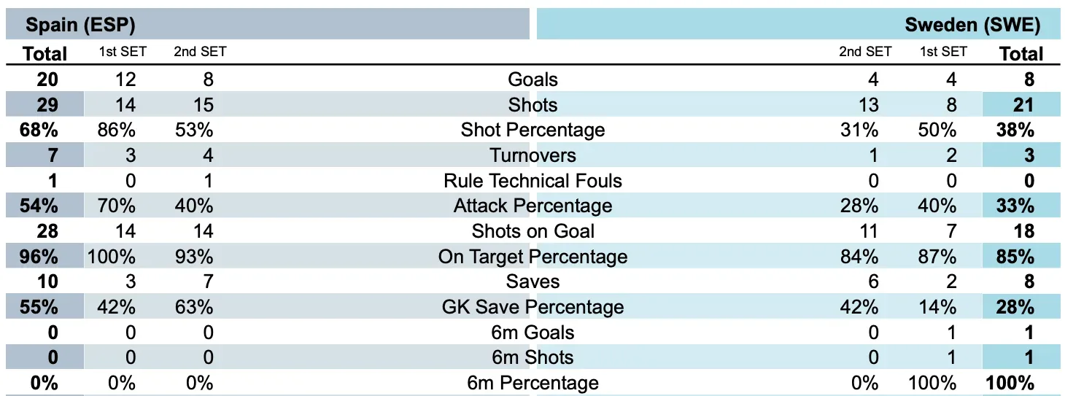Select the Rule Technical Fouls label

(x=532, y=180)
